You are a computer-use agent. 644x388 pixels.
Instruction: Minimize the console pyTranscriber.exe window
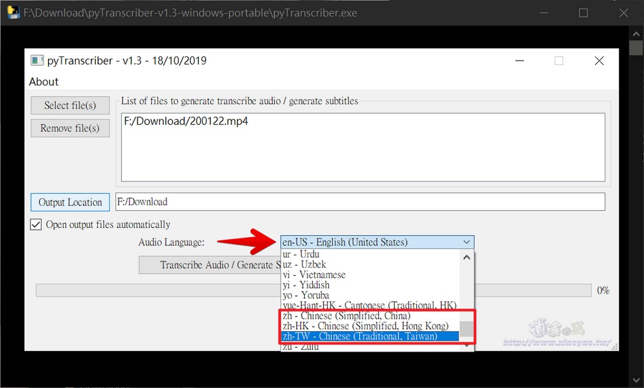point(544,13)
